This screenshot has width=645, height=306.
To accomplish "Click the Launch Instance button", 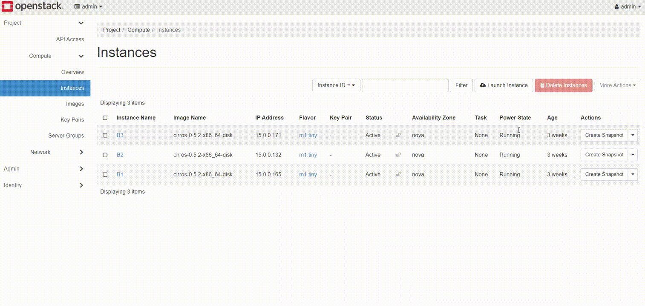I will pos(504,85).
